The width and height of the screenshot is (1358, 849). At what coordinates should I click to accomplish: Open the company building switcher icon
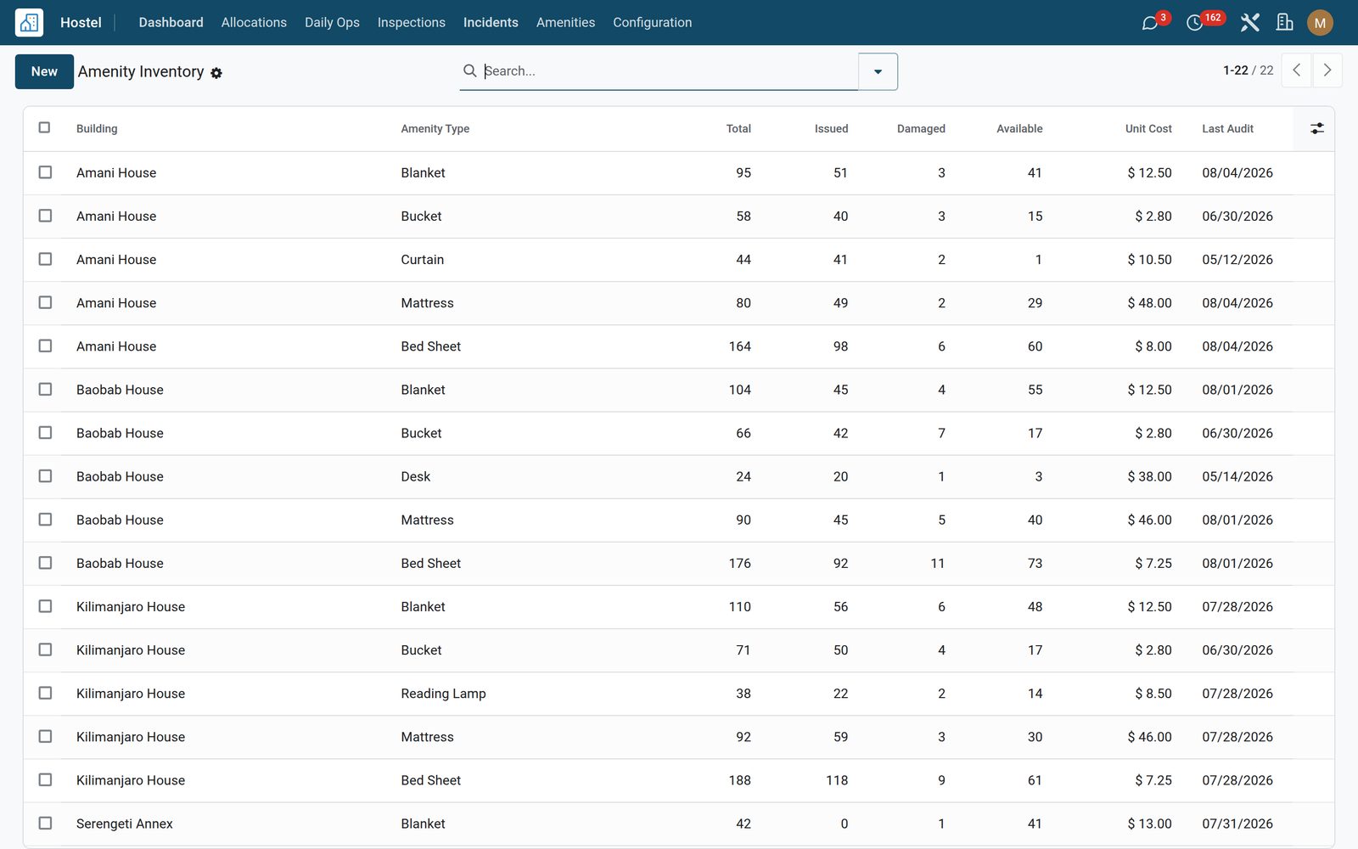coord(1285,22)
